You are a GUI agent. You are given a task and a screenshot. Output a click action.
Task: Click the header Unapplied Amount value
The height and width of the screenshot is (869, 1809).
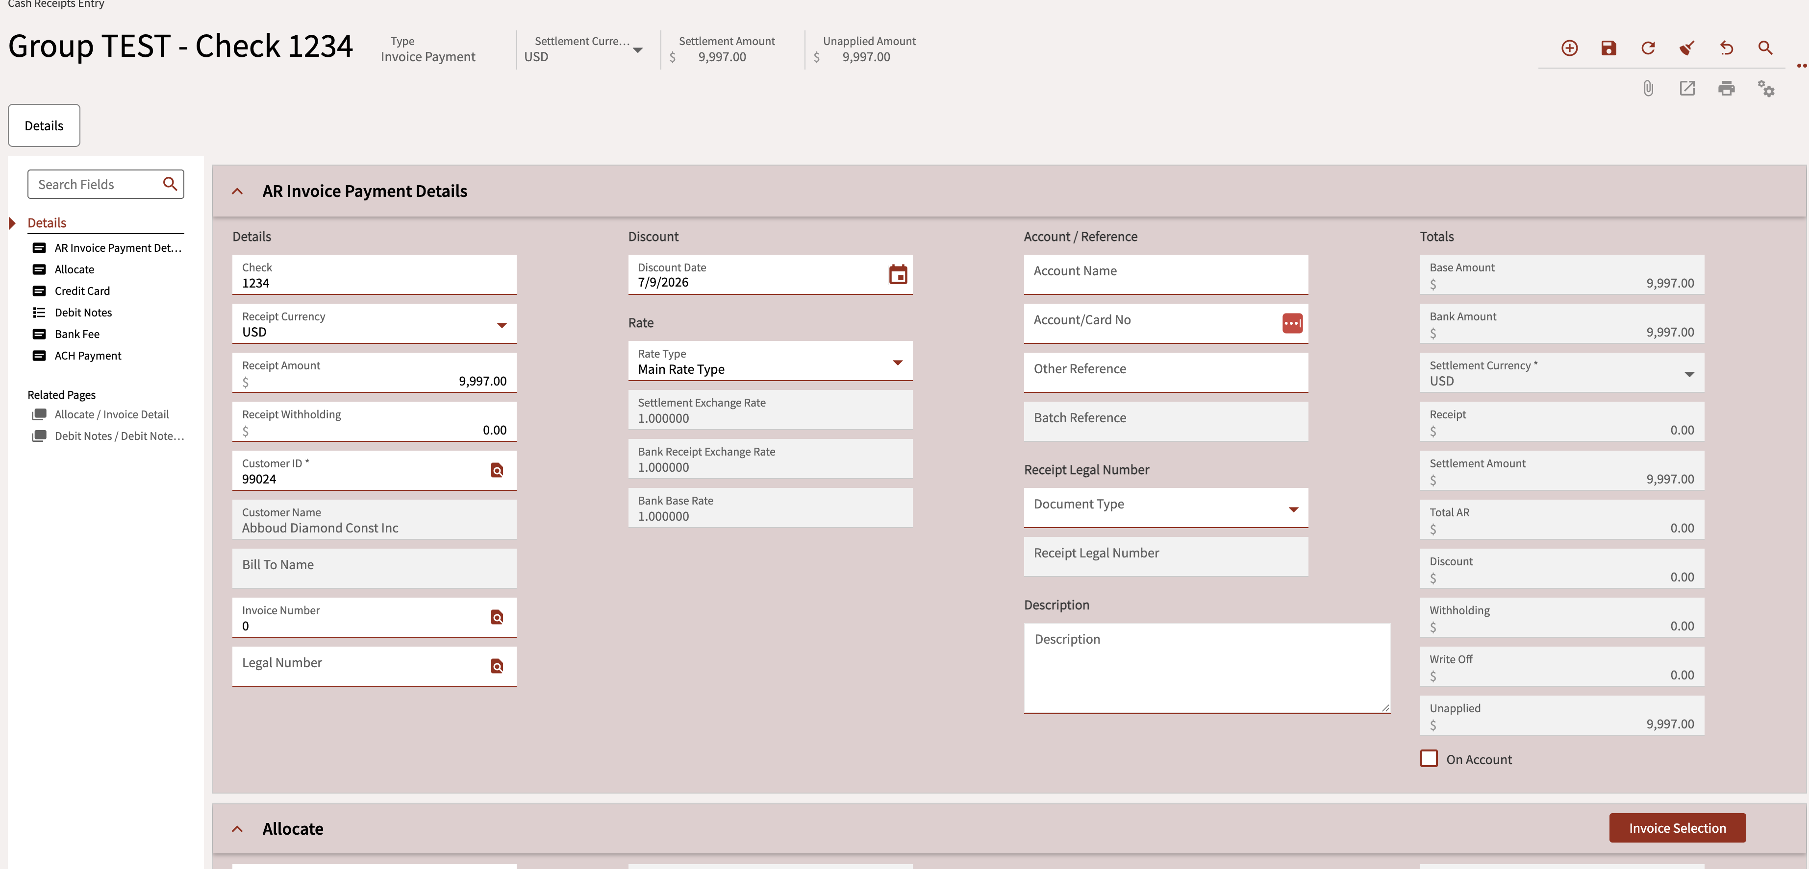pyautogui.click(x=866, y=57)
